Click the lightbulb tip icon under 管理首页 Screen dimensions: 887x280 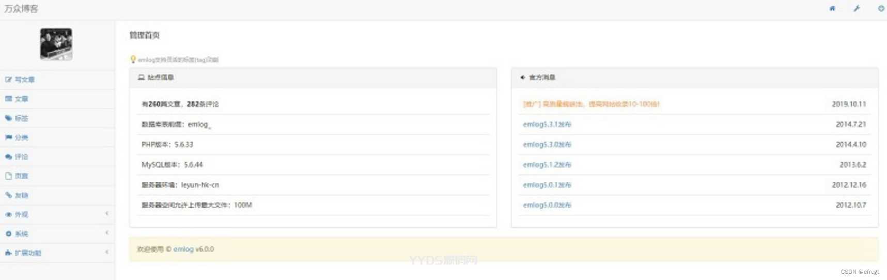(133, 59)
